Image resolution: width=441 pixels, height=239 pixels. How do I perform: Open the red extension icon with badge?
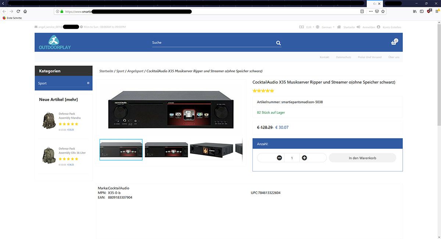(429, 11)
